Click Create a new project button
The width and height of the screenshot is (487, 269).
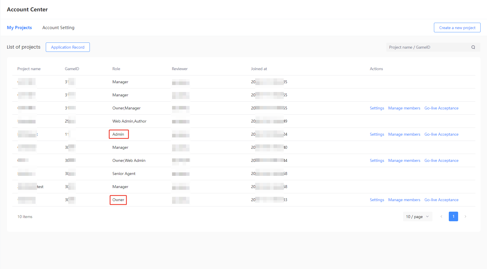click(x=457, y=28)
